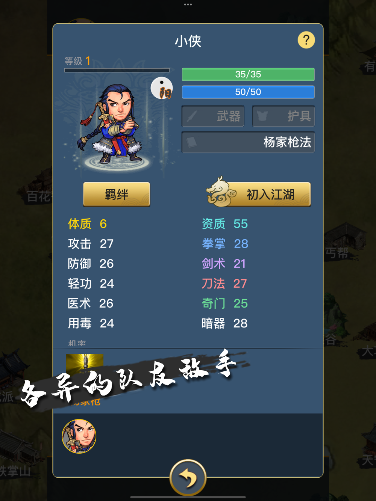
Task: Tap the 小侠 character name title
Action: [188, 41]
